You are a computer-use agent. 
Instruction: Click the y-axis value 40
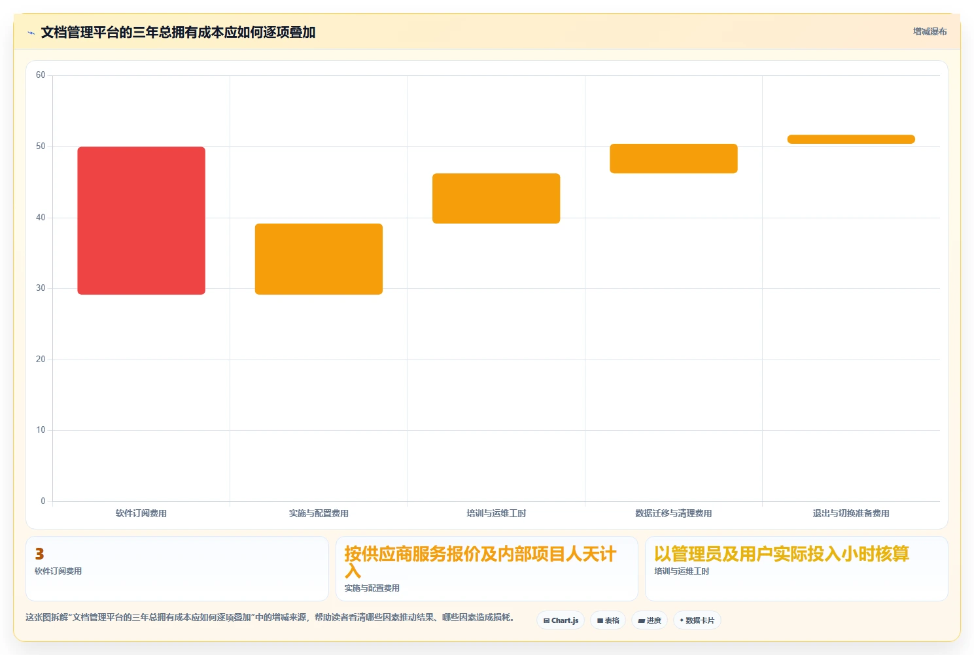click(41, 217)
